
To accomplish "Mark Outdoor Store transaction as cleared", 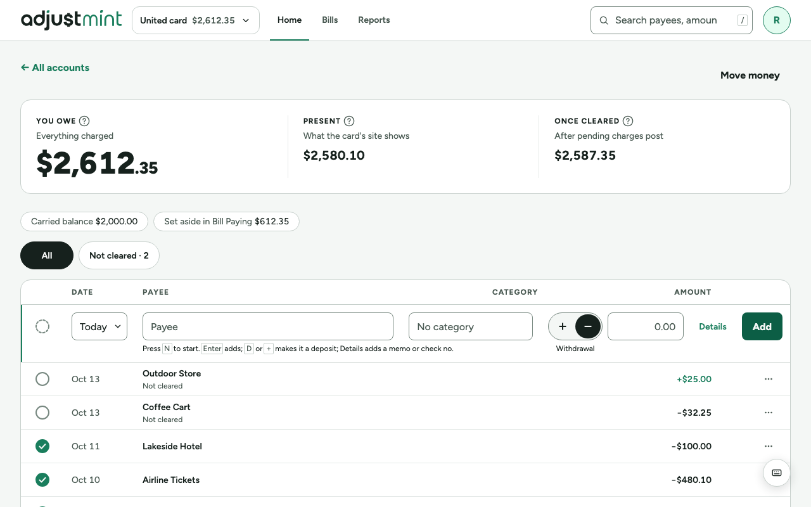I will click(42, 379).
